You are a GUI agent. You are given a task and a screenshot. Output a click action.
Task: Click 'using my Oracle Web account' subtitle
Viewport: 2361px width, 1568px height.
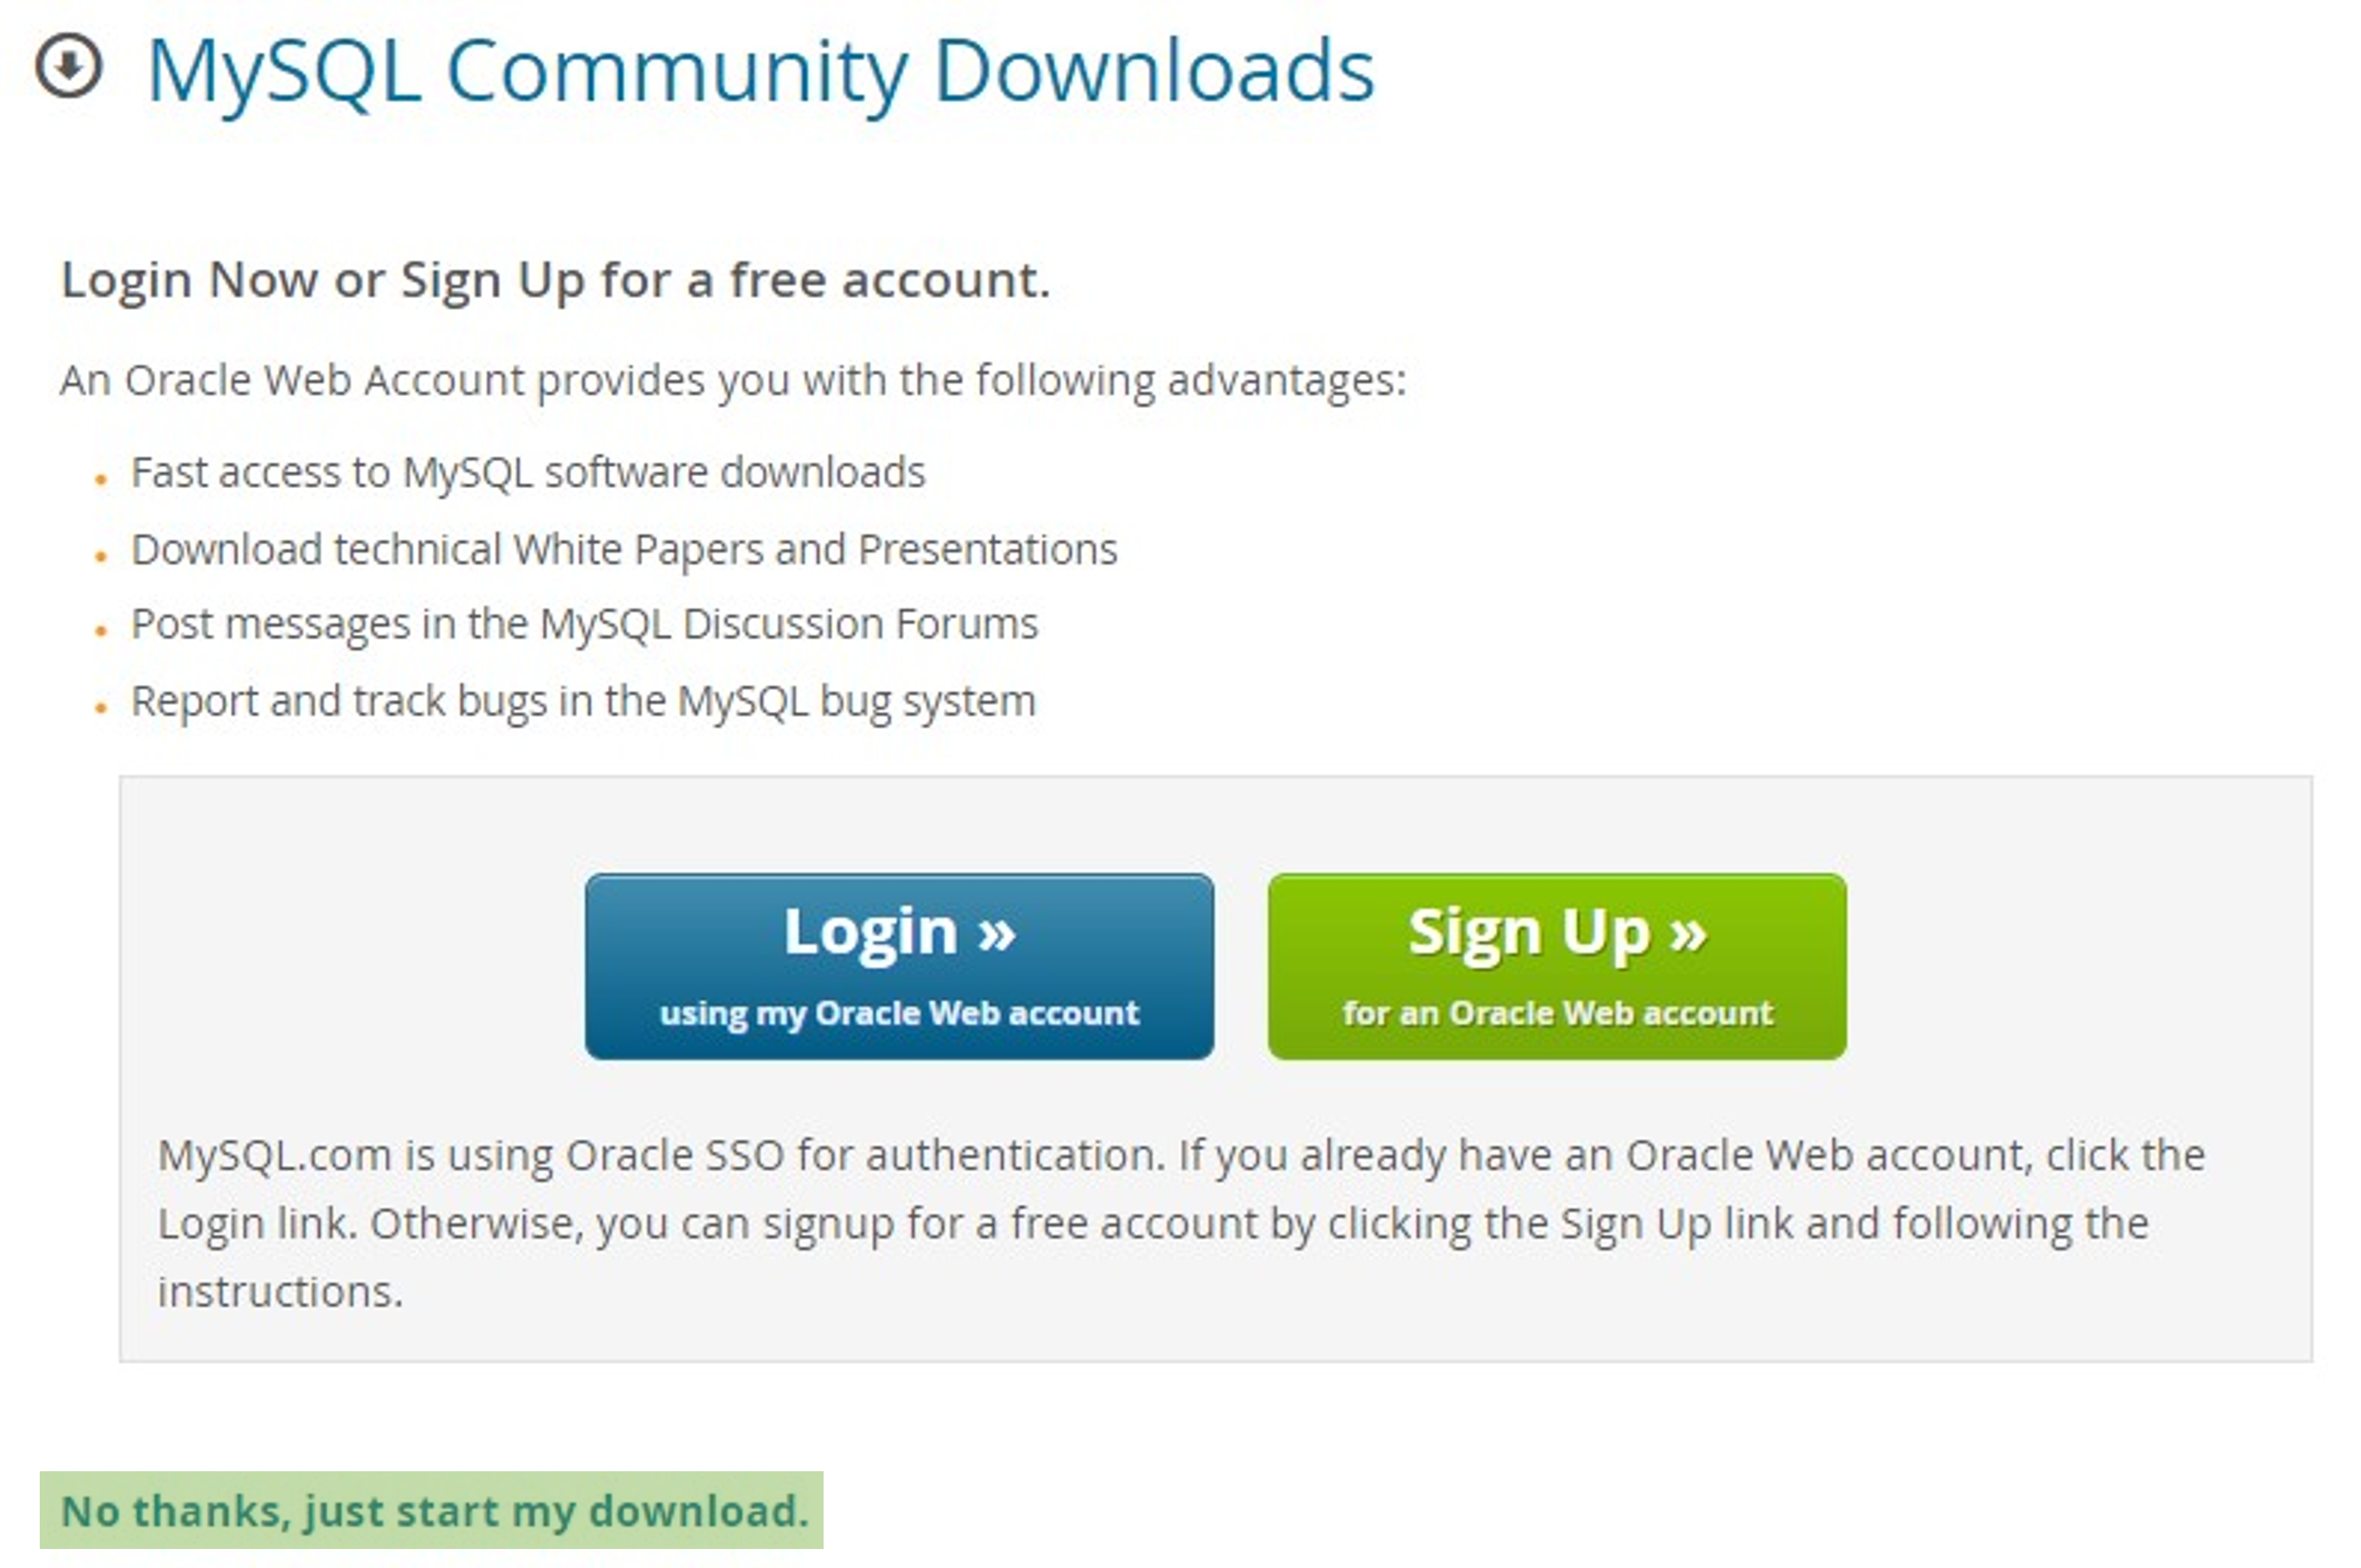900,1014
